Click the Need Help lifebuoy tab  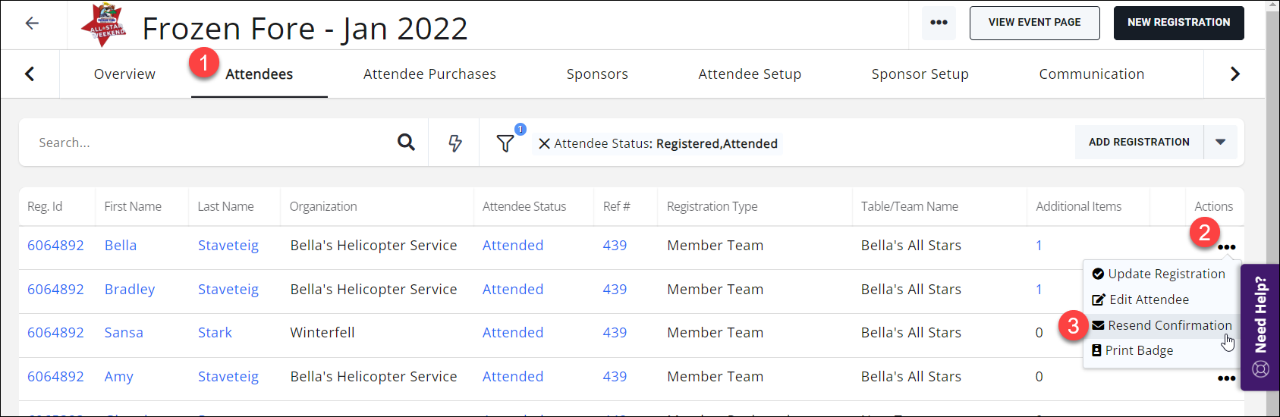[1260, 326]
